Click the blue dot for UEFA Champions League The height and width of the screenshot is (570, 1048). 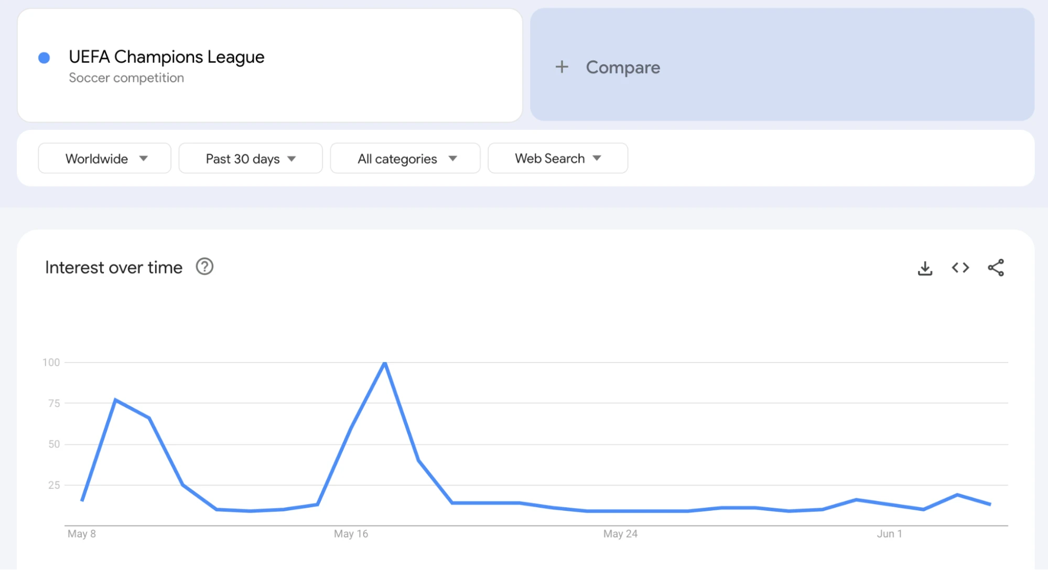(x=44, y=58)
